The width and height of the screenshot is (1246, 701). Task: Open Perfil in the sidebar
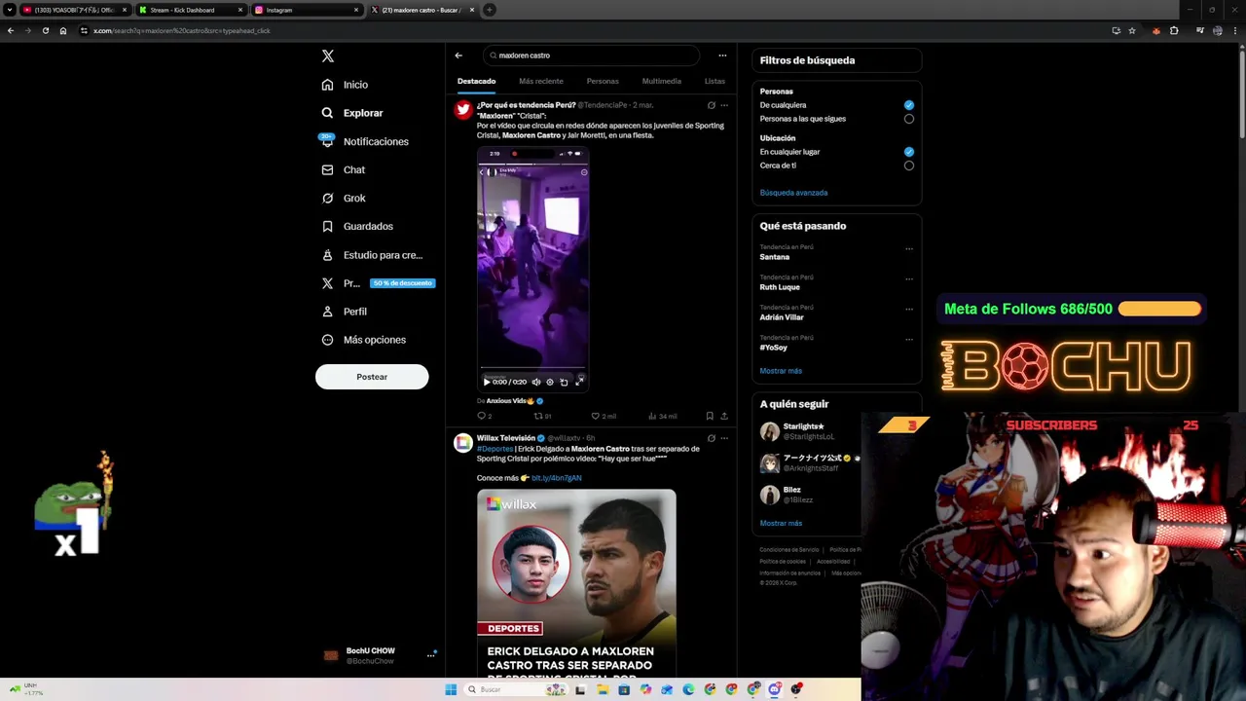345,312
